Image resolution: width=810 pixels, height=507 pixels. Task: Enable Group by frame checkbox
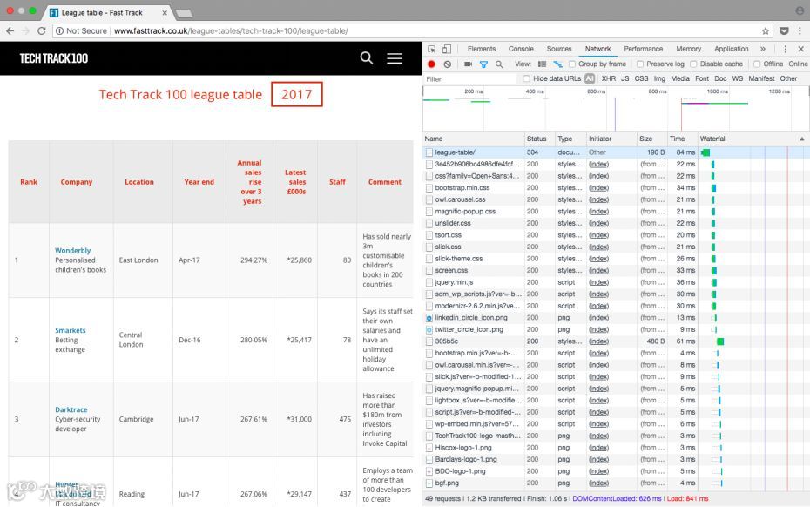click(x=572, y=64)
